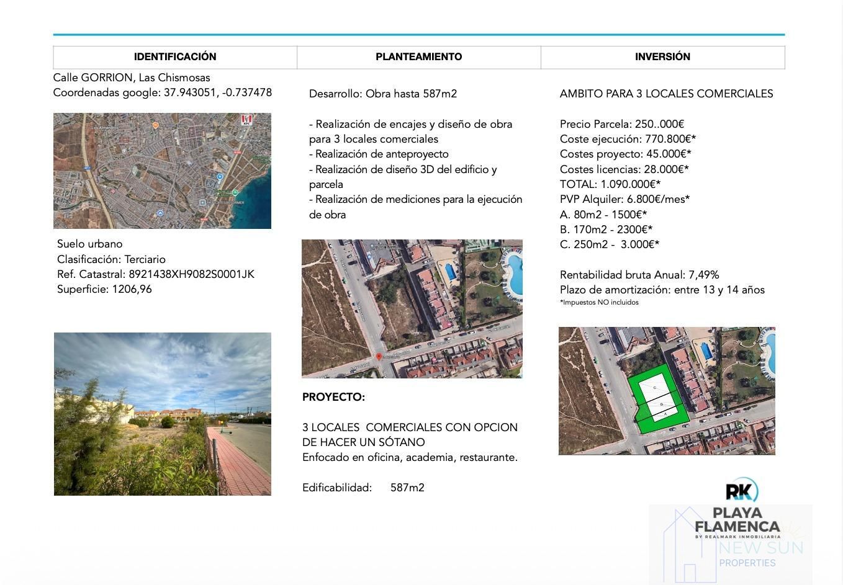The image size is (843, 585).
Task: Click the white square transit icon on the map
Action: pyautogui.click(x=202, y=203)
